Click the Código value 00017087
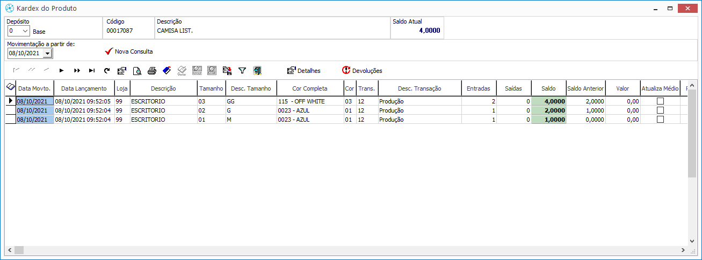This screenshot has width=702, height=260. pyautogui.click(x=119, y=31)
